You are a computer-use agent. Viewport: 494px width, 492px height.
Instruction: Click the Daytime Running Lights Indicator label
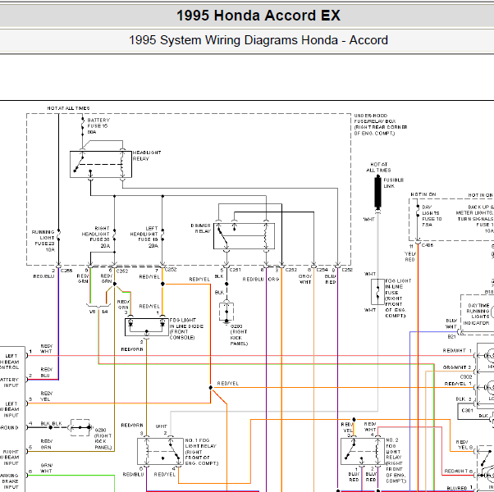click(478, 314)
